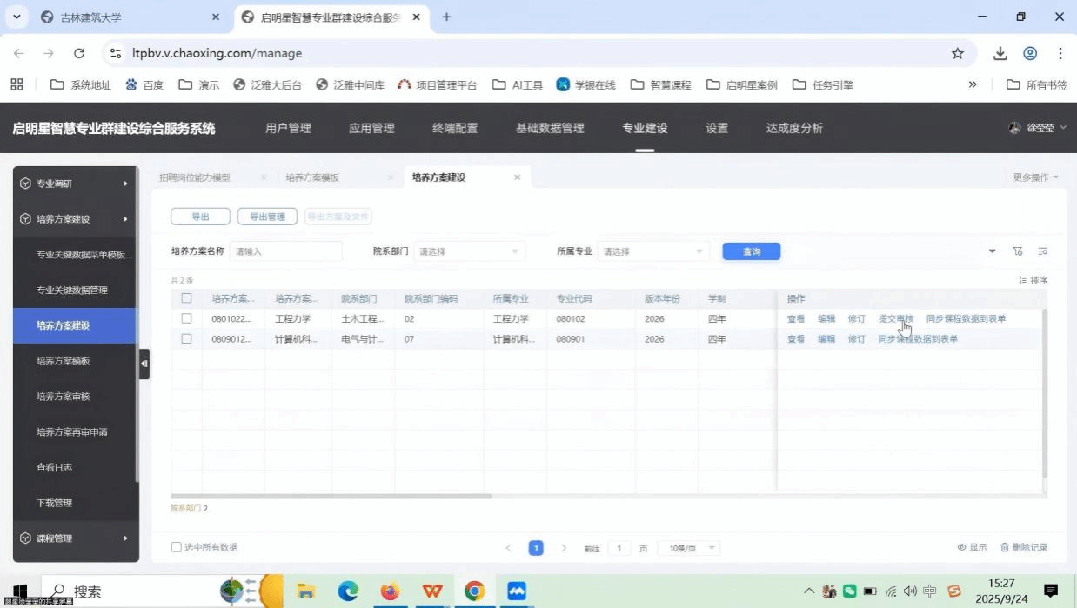Open 培养方案再审申请 in sidebar
This screenshot has height=608, width=1077.
click(x=72, y=432)
